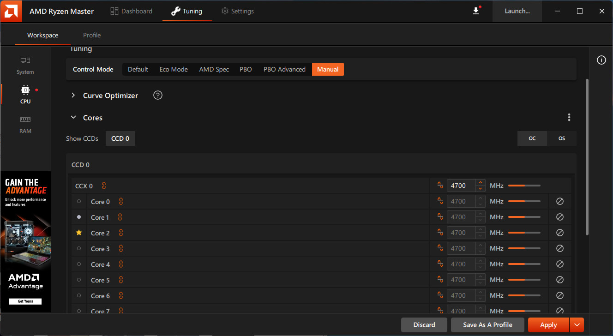Click the Save As A Profile button
The width and height of the screenshot is (613, 336).
coord(487,325)
